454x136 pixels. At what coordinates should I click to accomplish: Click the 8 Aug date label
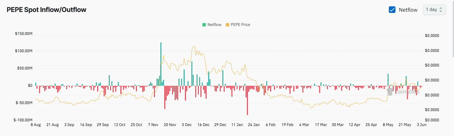(x=35, y=125)
